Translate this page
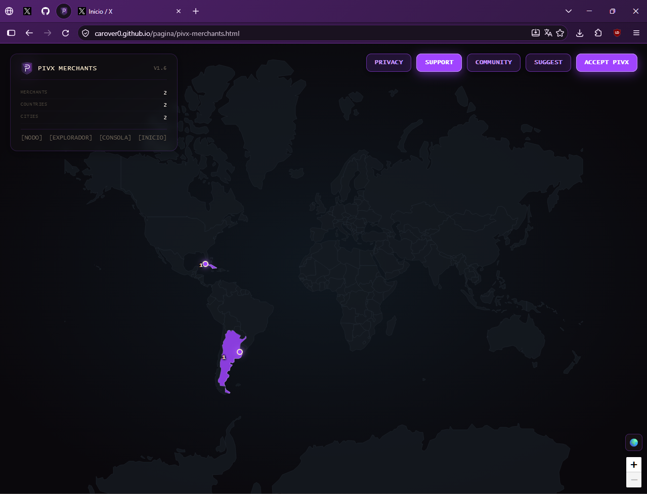This screenshot has width=647, height=494. click(548, 33)
